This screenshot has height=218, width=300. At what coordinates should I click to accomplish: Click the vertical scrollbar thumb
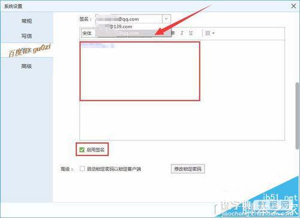point(297,116)
